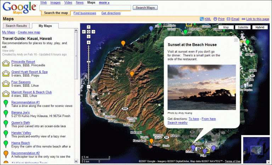Click the sunset photo in the info bubble
The image size is (272, 165).
(202, 87)
